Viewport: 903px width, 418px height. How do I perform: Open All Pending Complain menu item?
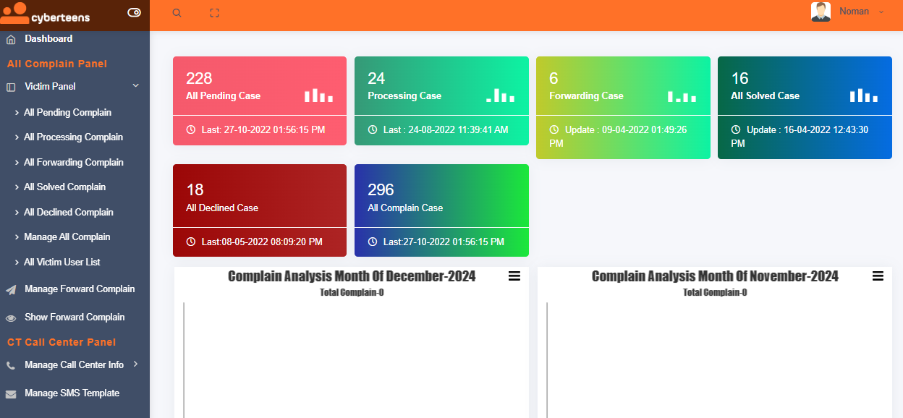67,113
